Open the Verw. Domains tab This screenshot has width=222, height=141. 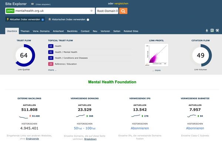41,31
